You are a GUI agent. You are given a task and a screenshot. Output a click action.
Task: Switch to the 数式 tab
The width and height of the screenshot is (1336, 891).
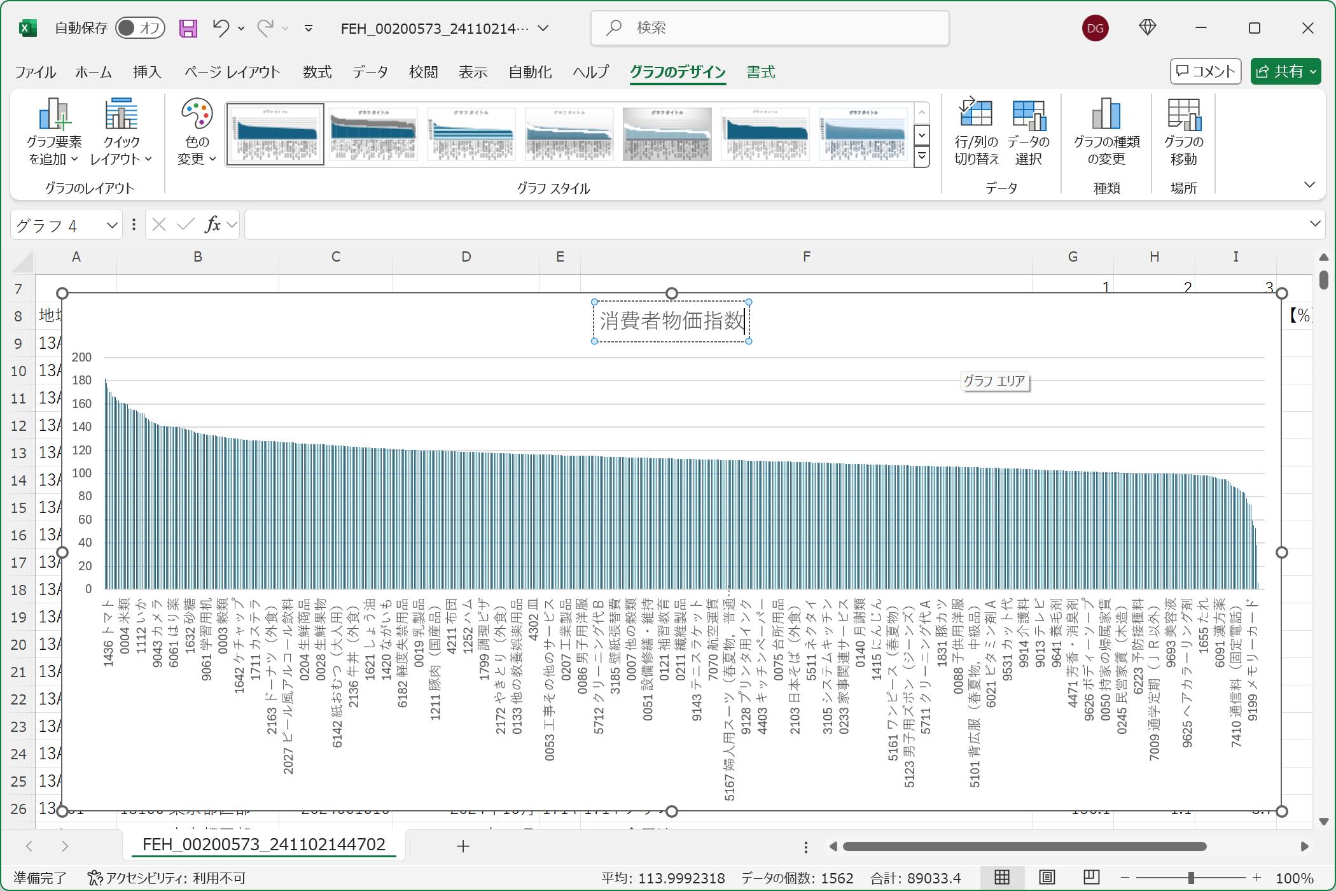(317, 72)
